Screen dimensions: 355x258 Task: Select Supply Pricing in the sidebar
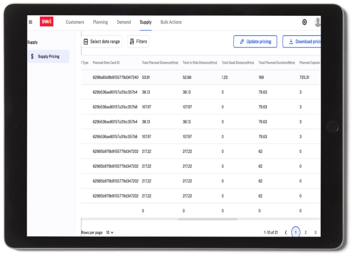pos(48,57)
